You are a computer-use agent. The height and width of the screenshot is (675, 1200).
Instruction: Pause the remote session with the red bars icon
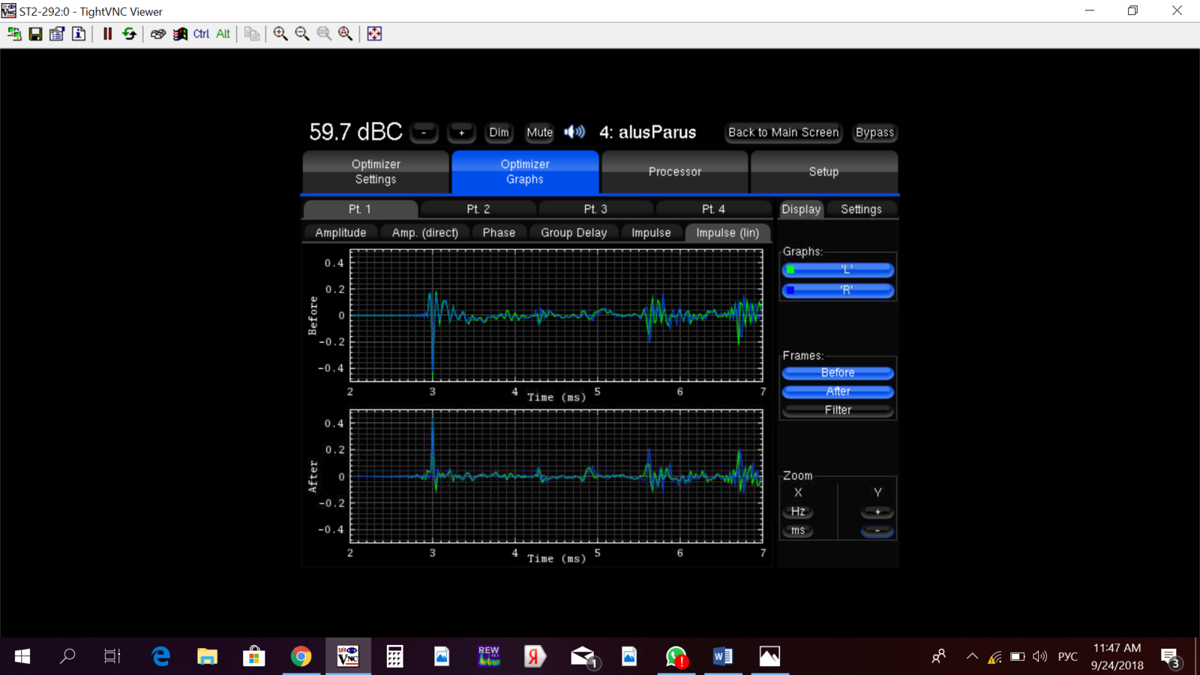pyautogui.click(x=107, y=34)
